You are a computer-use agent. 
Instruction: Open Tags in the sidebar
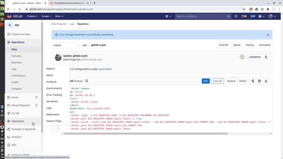point(14,69)
